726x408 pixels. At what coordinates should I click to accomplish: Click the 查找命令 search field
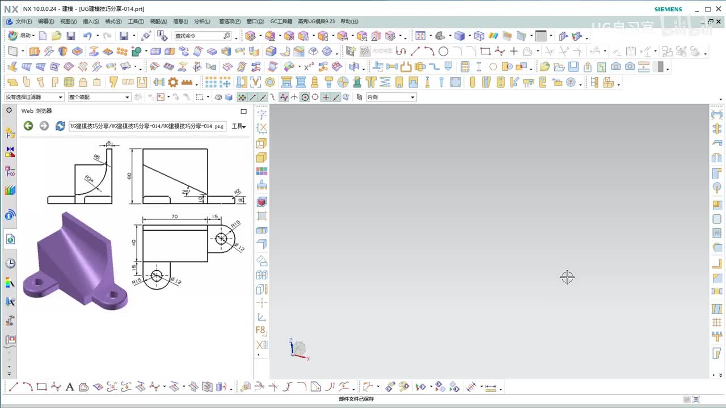click(199, 36)
